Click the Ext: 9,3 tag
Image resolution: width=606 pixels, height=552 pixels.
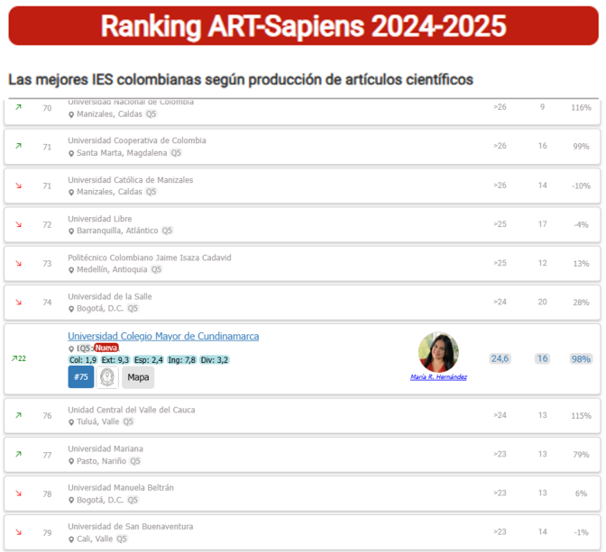115,360
